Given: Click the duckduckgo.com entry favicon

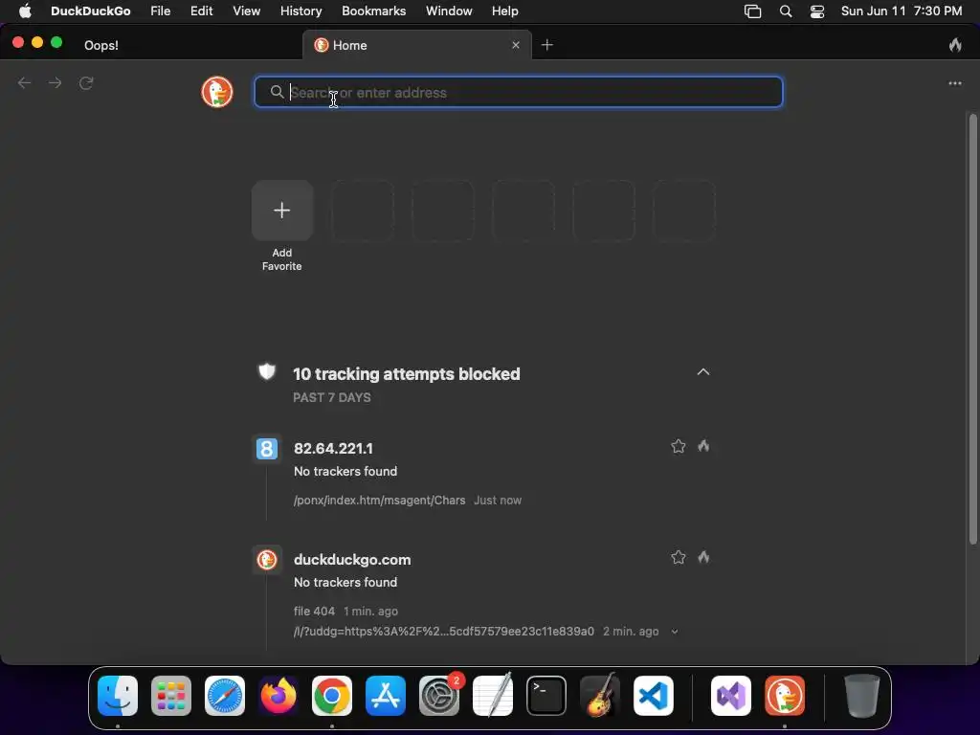Looking at the screenshot, I should (266, 559).
